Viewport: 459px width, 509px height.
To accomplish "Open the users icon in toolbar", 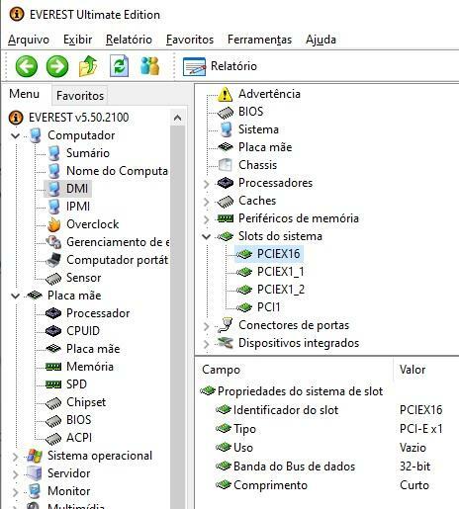I will pos(150,66).
